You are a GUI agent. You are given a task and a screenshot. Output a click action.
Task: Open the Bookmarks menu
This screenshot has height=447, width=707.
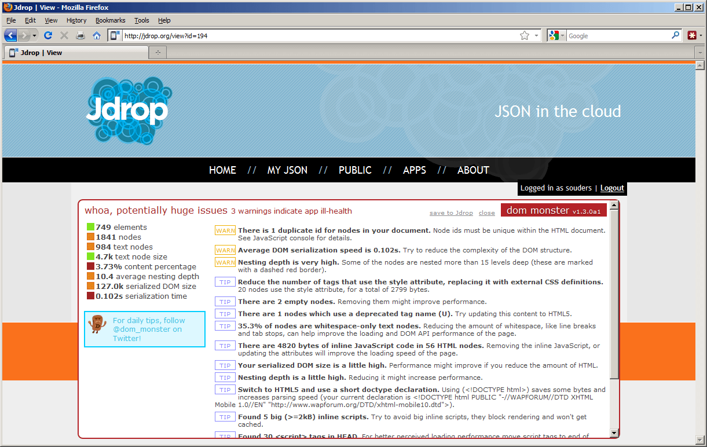pos(110,20)
